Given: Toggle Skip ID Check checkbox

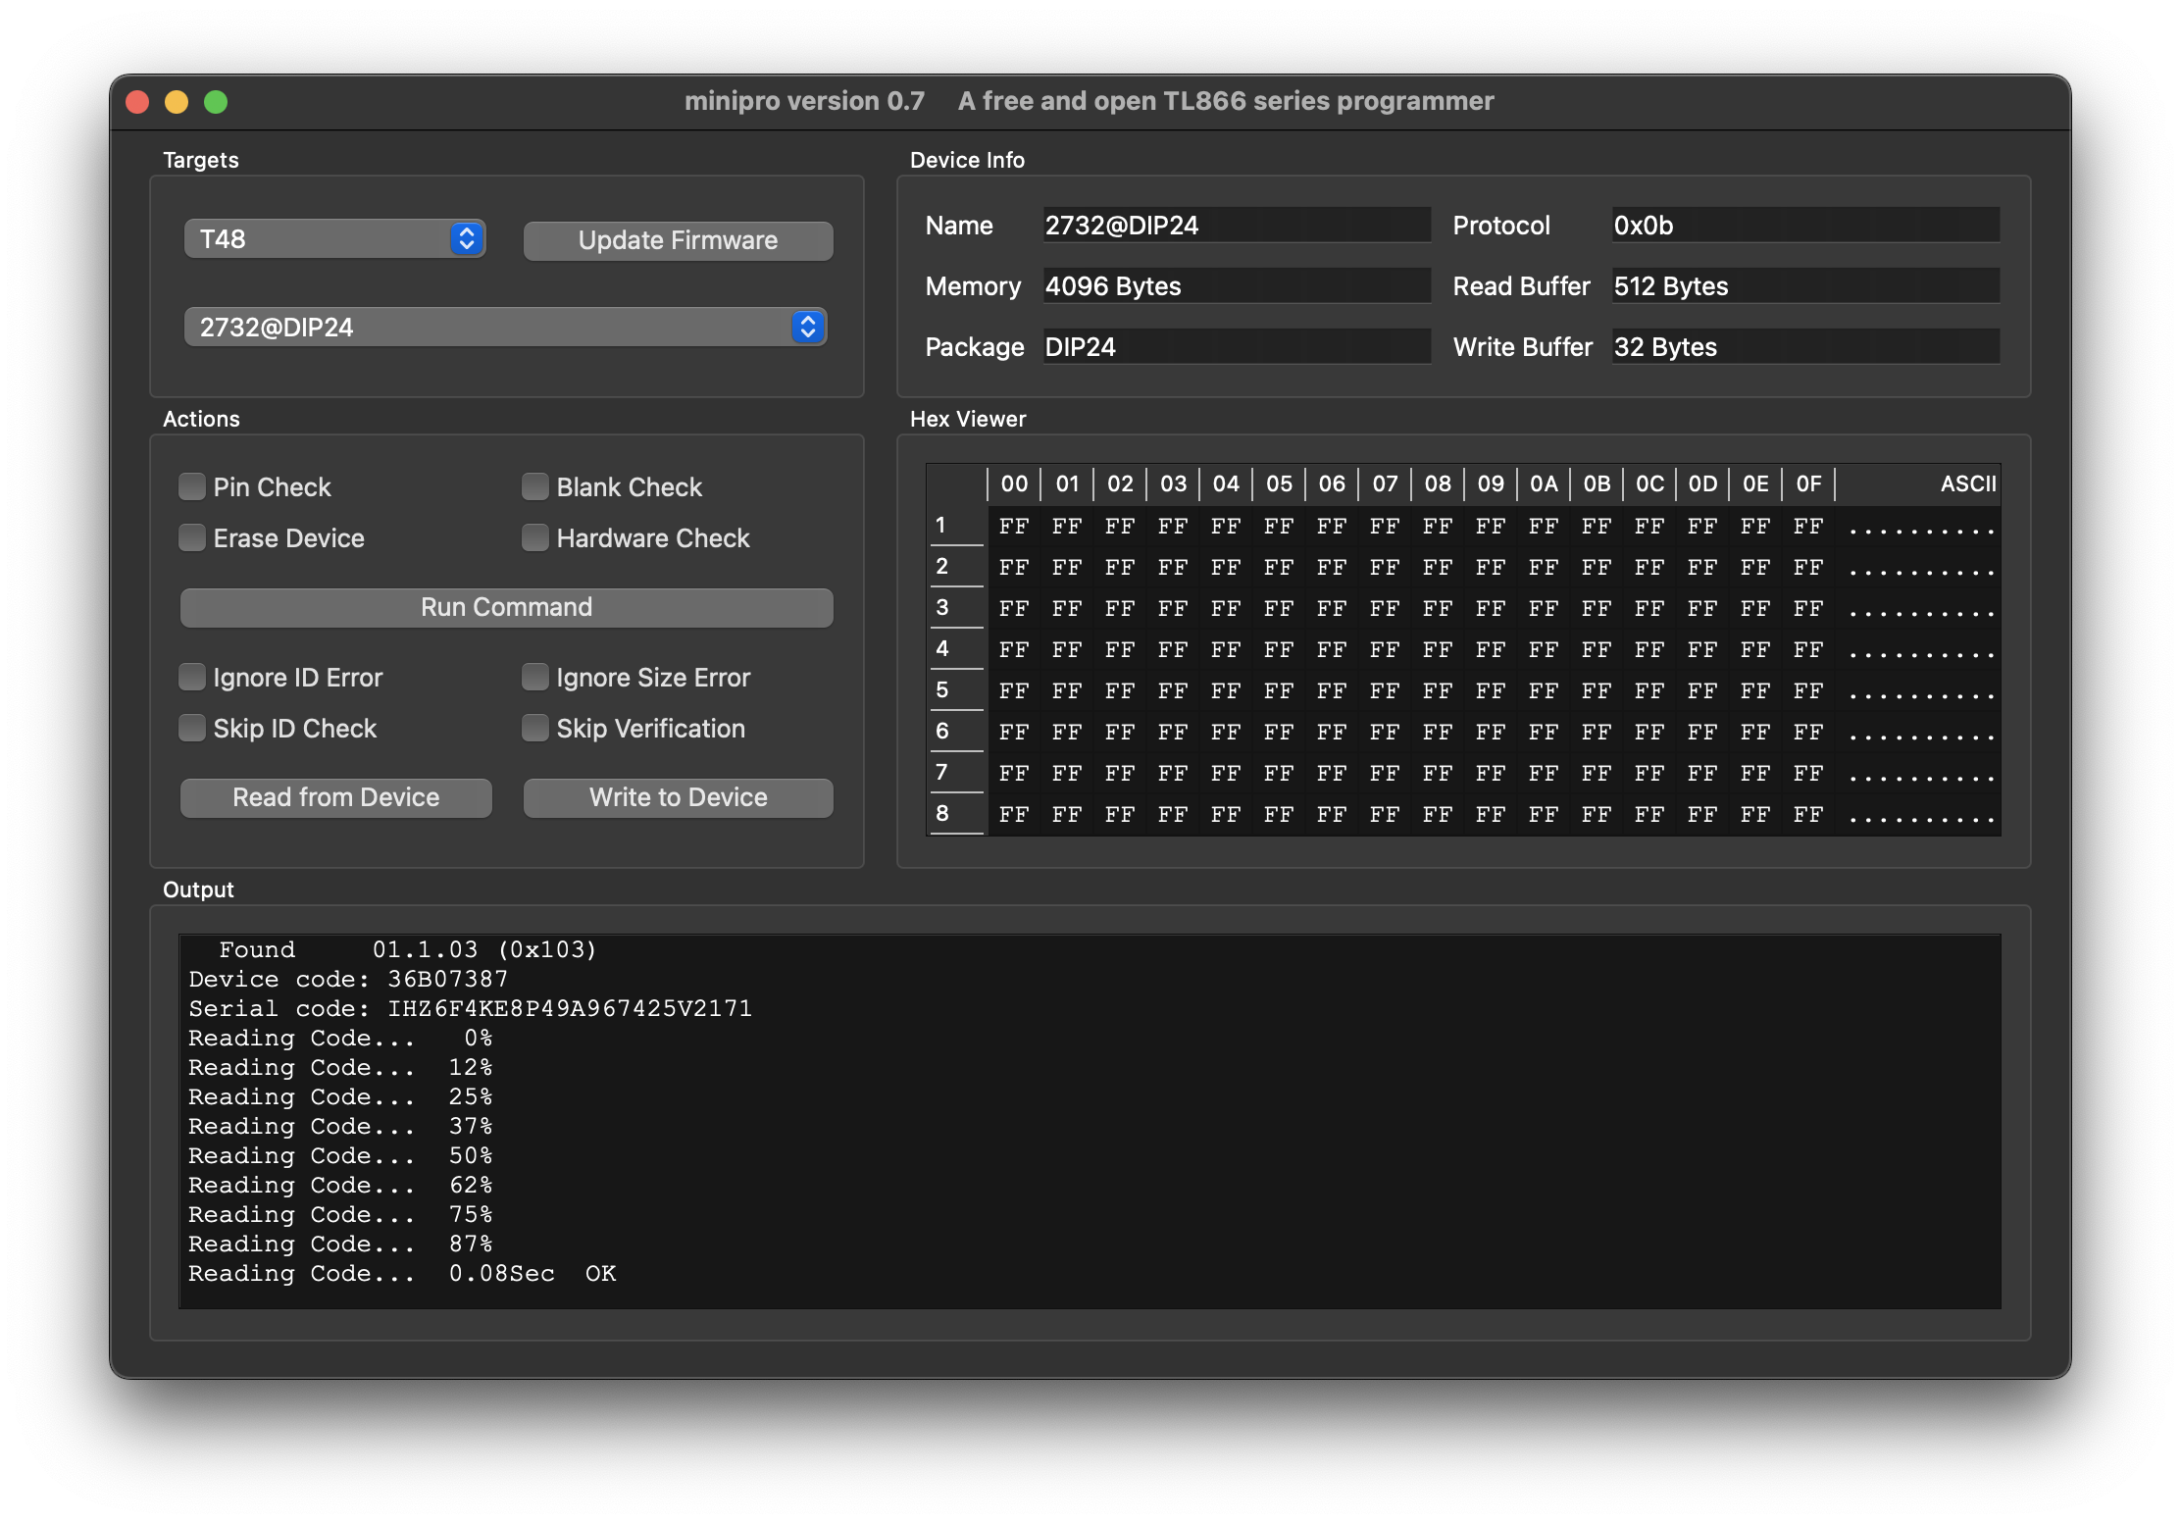Looking at the screenshot, I should point(193,728).
